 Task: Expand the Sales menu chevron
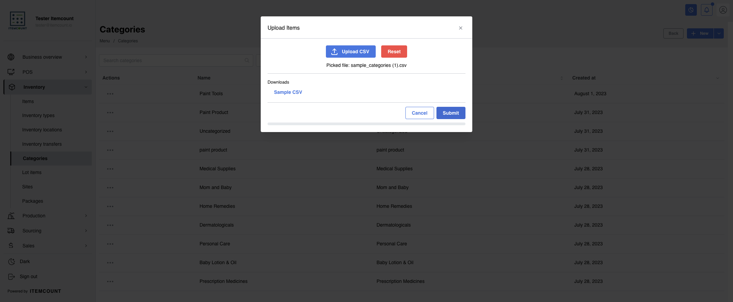click(86, 246)
